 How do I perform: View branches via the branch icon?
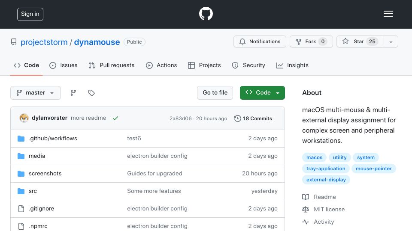coord(73,93)
